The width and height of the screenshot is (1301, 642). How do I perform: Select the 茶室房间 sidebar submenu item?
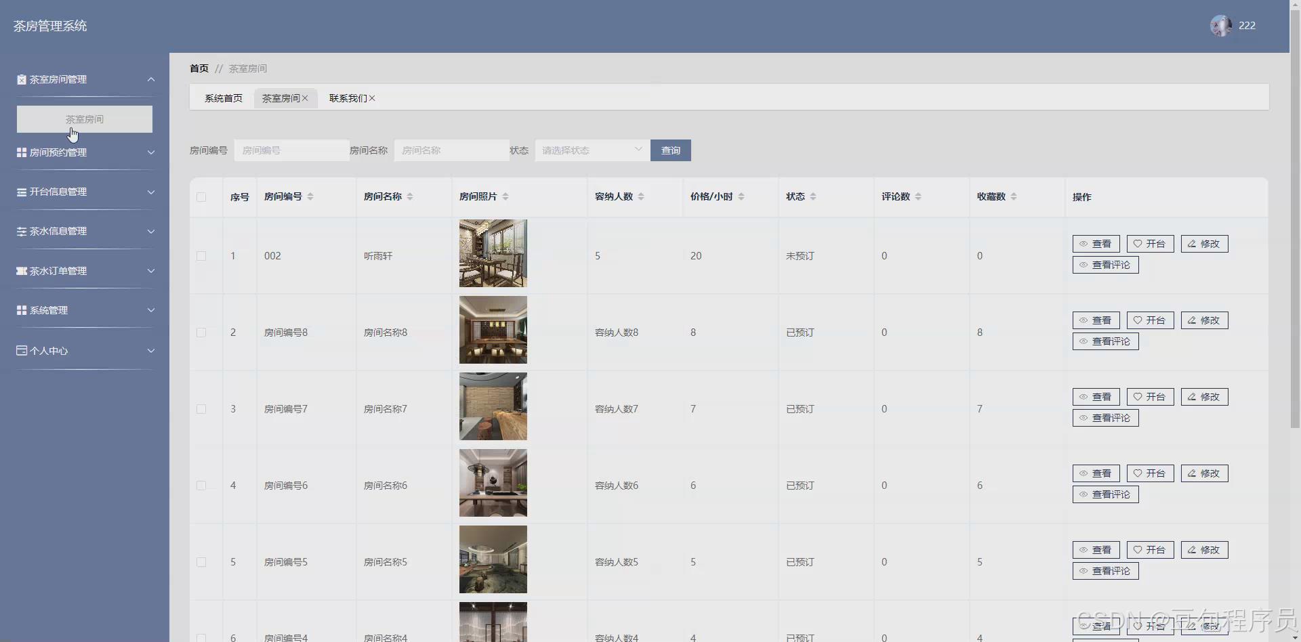[85, 119]
